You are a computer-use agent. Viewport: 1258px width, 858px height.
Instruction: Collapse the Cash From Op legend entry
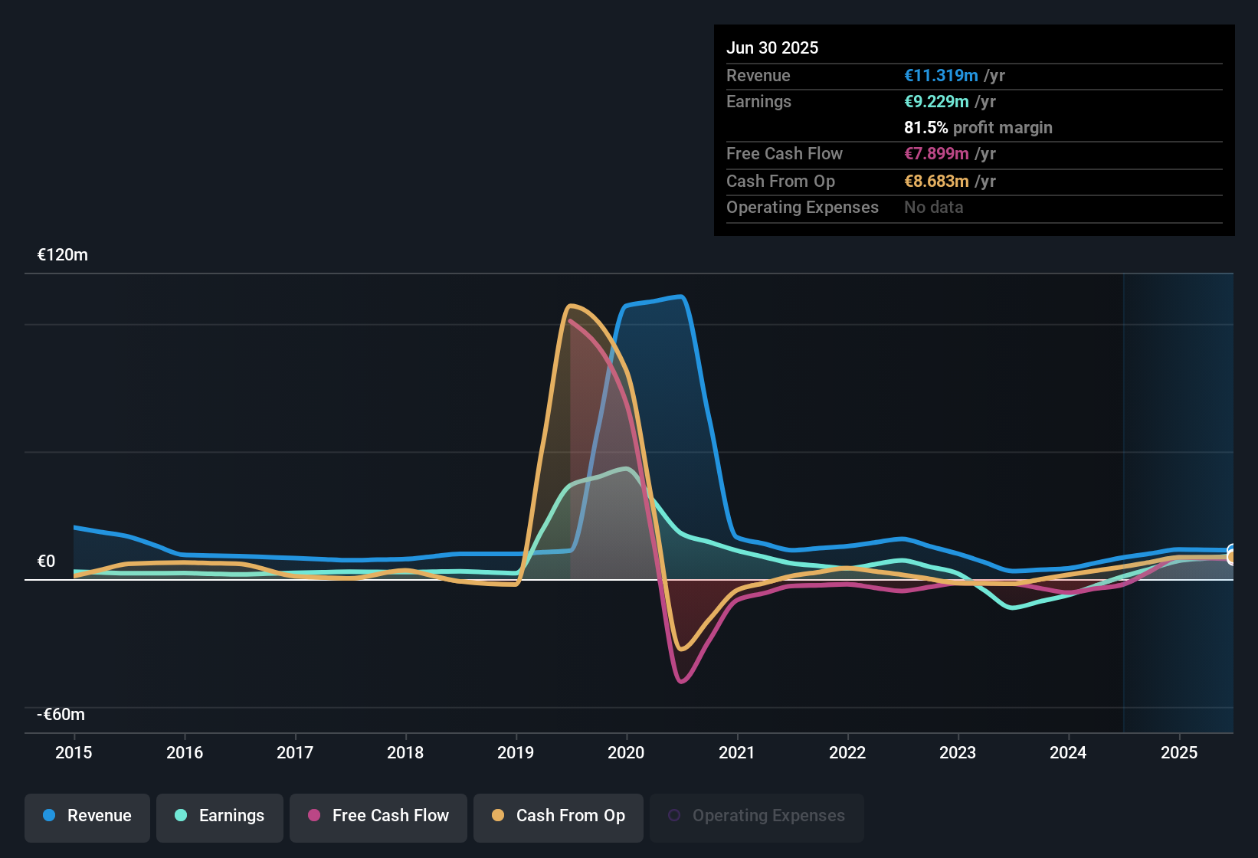[x=558, y=816]
